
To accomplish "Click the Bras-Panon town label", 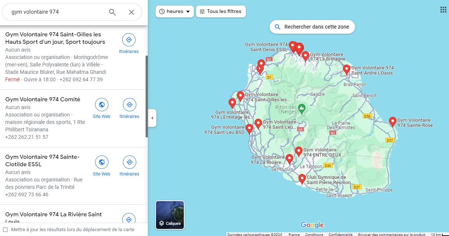I will coord(355,85).
